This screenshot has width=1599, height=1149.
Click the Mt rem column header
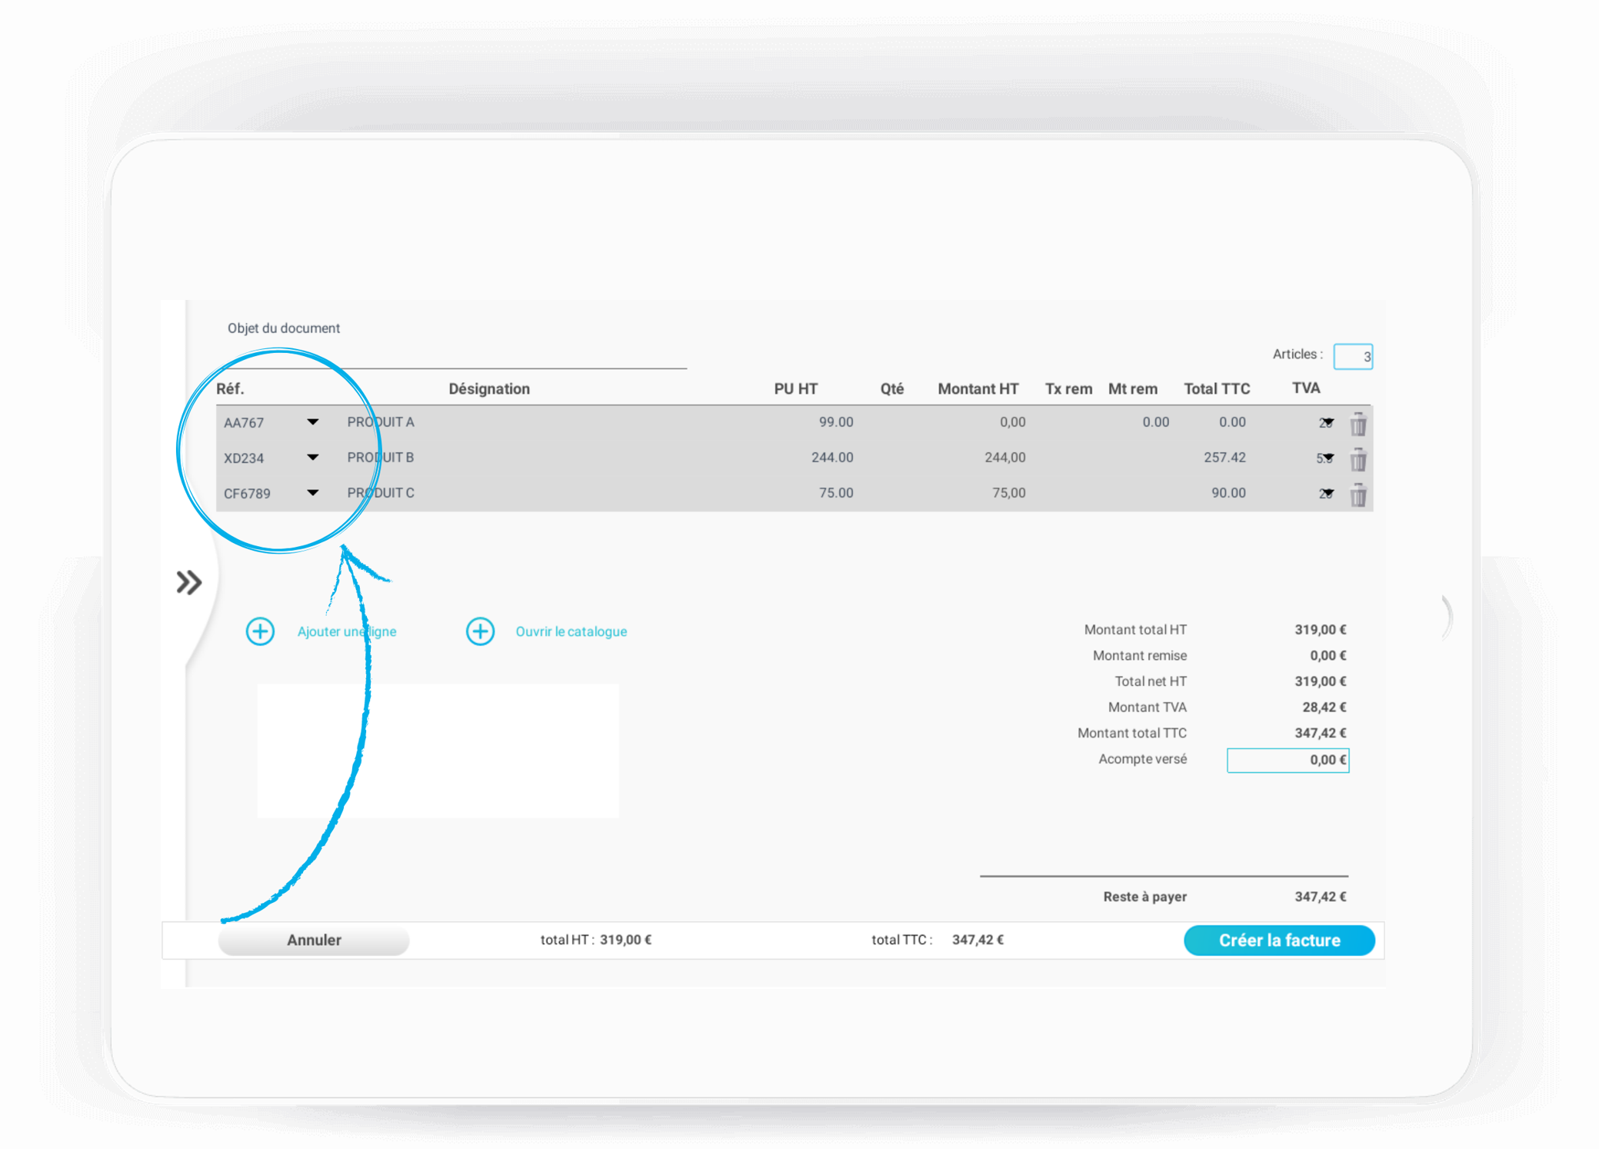[x=1132, y=389]
